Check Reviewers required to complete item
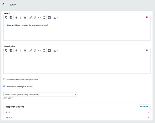155x123 pixels. tap(4, 79)
